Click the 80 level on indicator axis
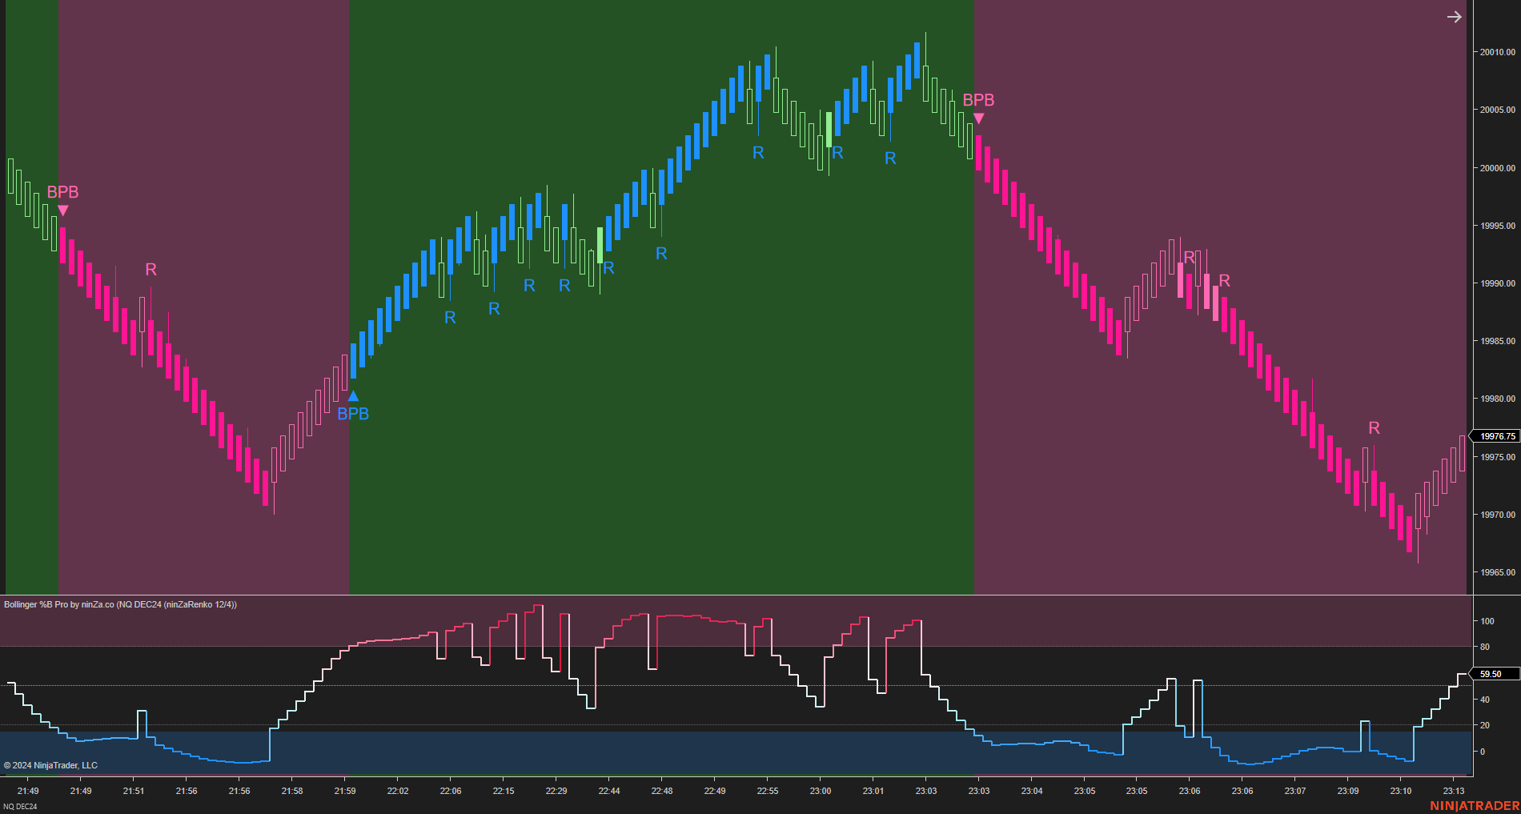The height and width of the screenshot is (814, 1521). tap(1485, 647)
